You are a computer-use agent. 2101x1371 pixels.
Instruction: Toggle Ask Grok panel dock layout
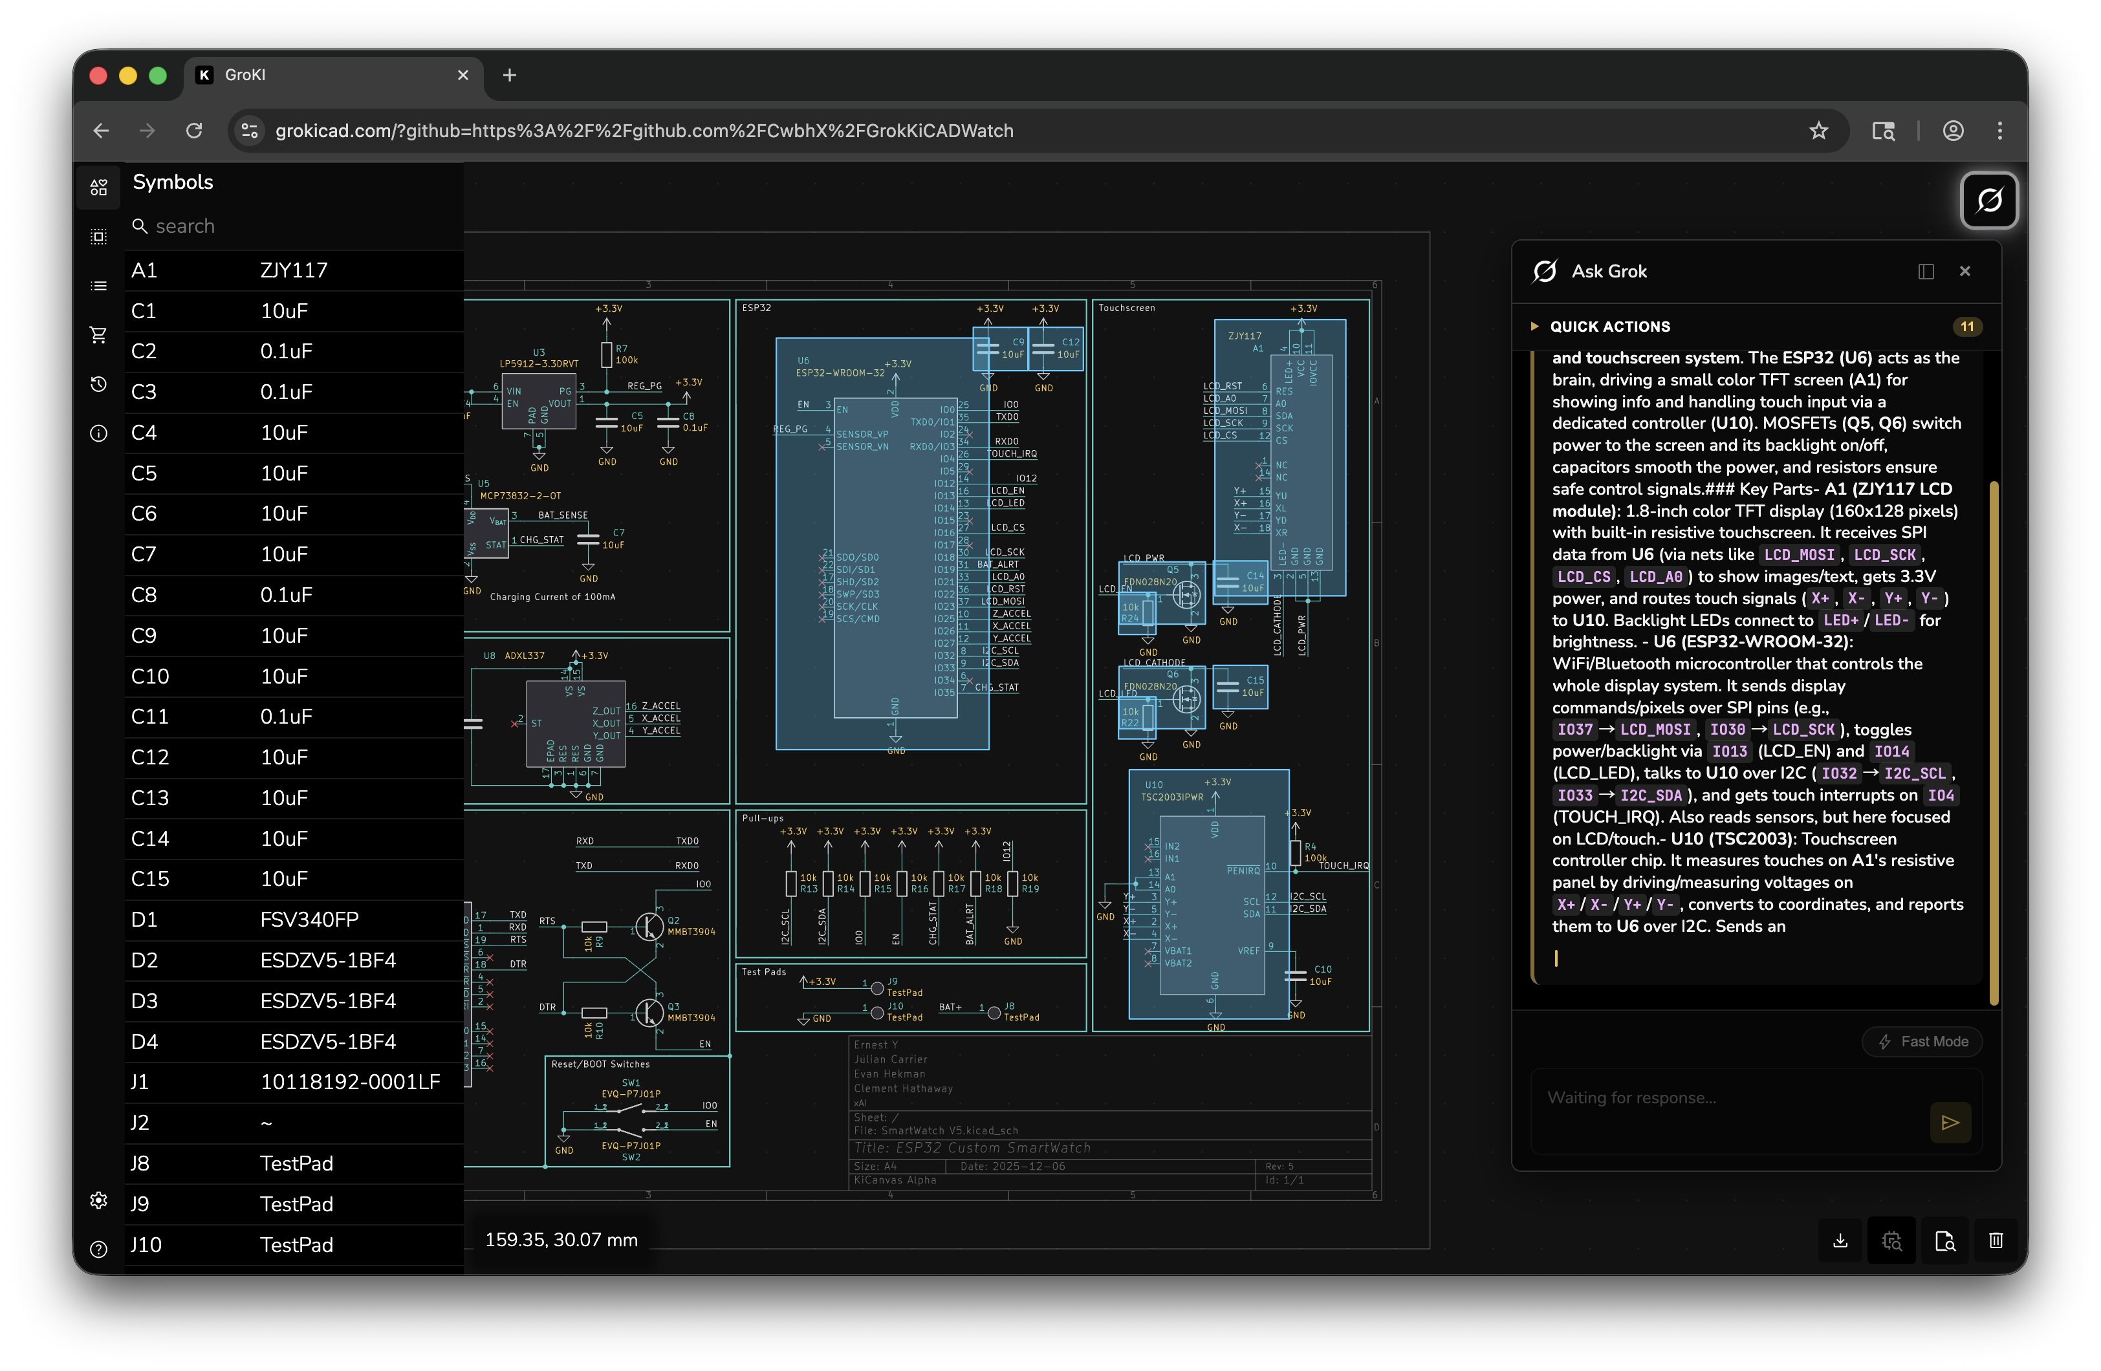1926,272
